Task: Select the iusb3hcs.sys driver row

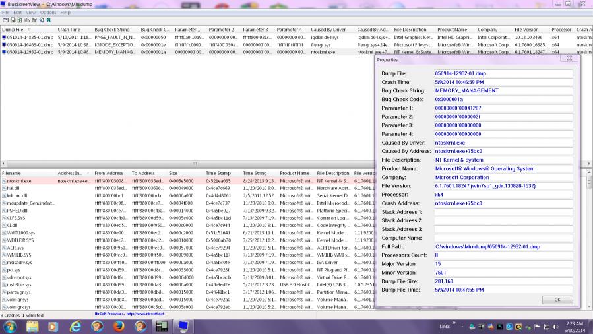Action: click(187, 284)
